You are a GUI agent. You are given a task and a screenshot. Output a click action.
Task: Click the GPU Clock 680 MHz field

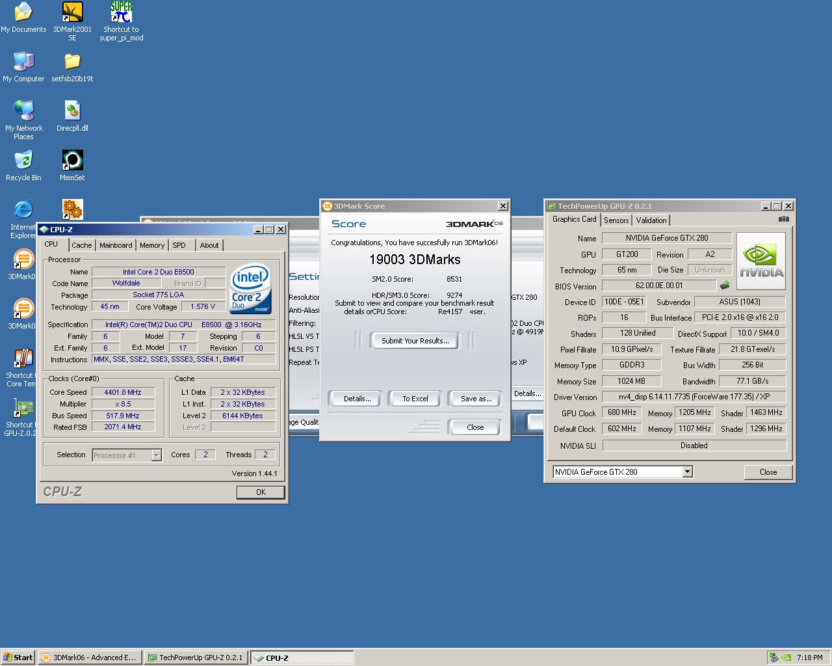click(x=622, y=412)
